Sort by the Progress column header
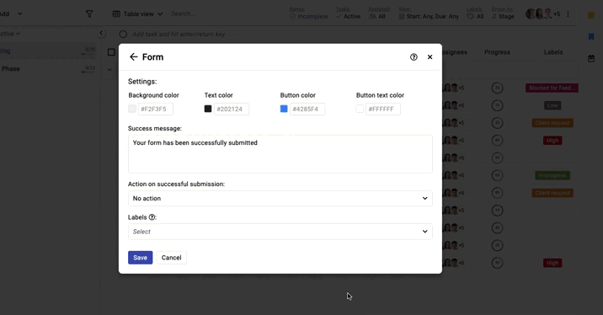This screenshot has width=603, height=315. [x=497, y=52]
